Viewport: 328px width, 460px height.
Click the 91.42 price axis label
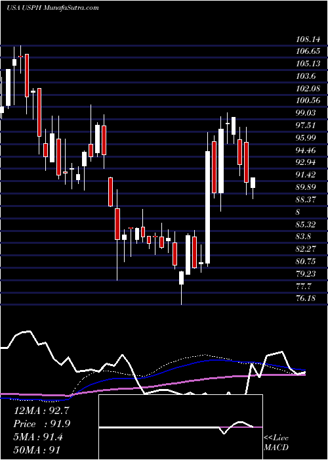point(306,175)
